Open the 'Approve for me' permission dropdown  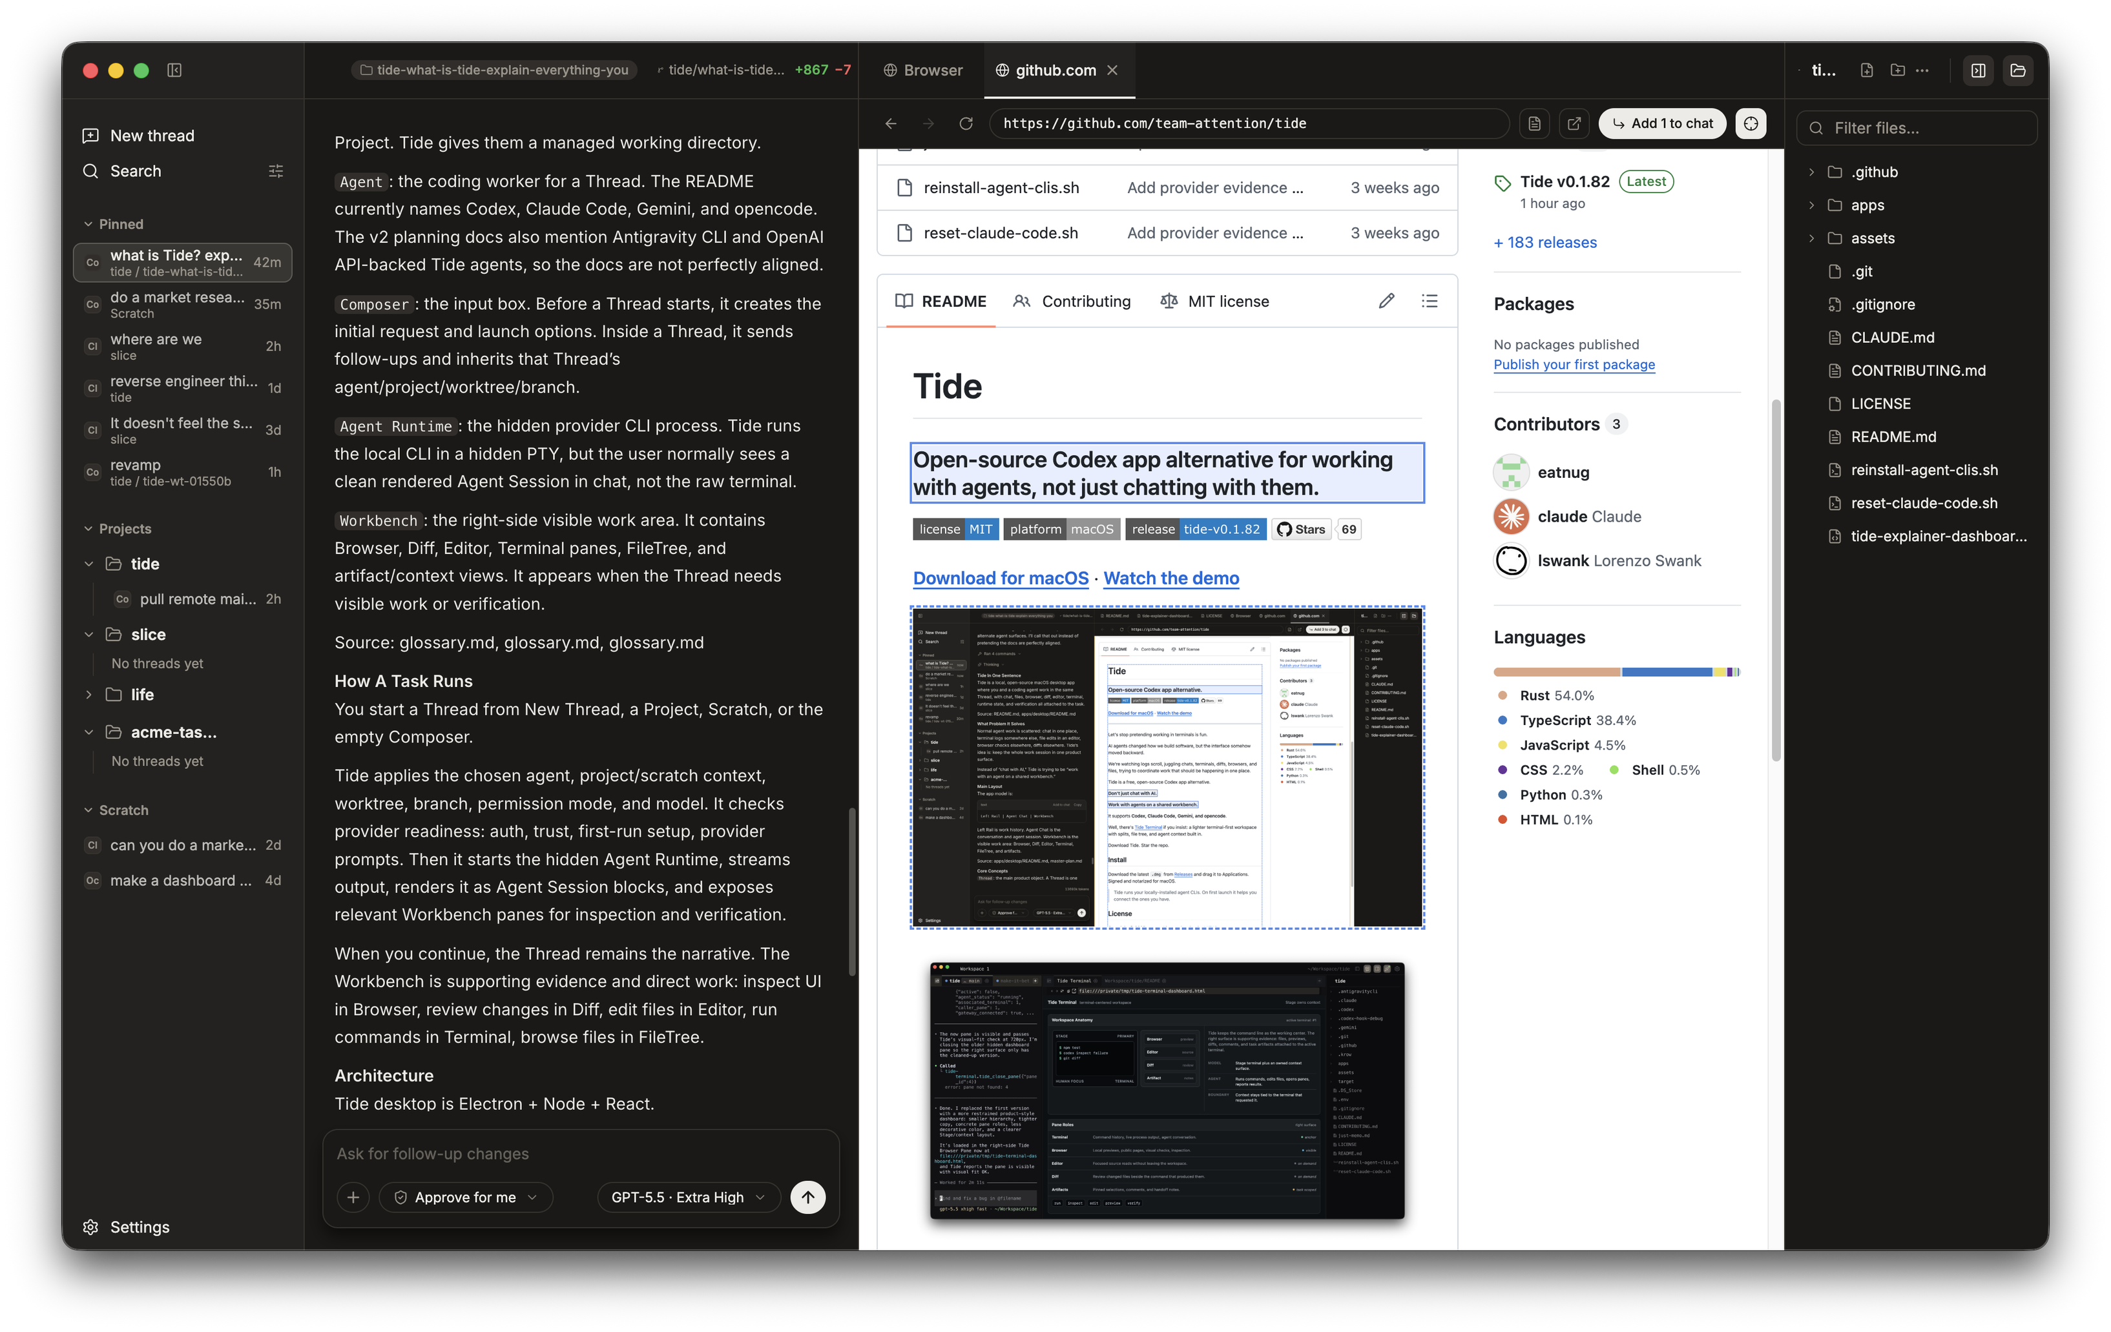[466, 1197]
